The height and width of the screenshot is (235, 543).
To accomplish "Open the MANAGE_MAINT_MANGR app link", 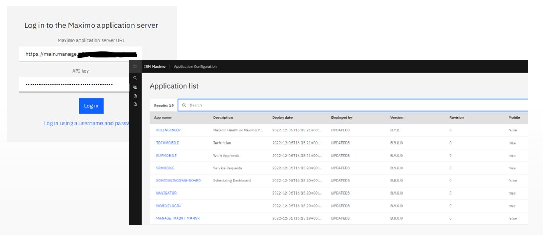I will (x=178, y=218).
